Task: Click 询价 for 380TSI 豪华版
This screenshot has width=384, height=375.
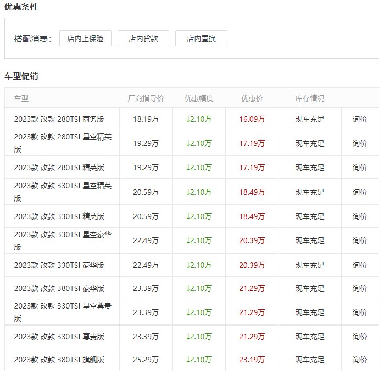Action: [360, 288]
